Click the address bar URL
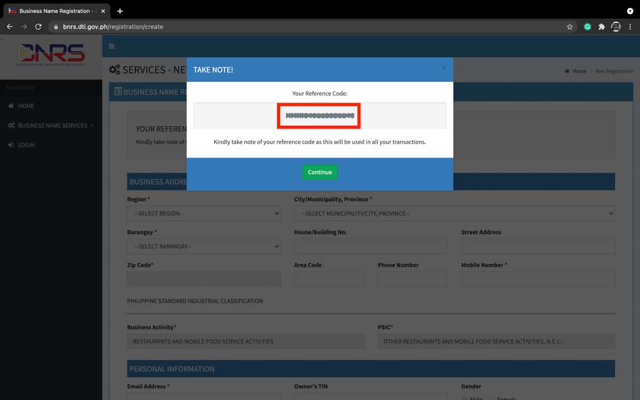Viewport: 640px width, 400px height. coord(113,27)
